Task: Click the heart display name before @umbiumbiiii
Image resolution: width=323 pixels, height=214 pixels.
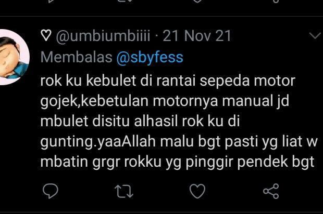Action: (x=46, y=35)
